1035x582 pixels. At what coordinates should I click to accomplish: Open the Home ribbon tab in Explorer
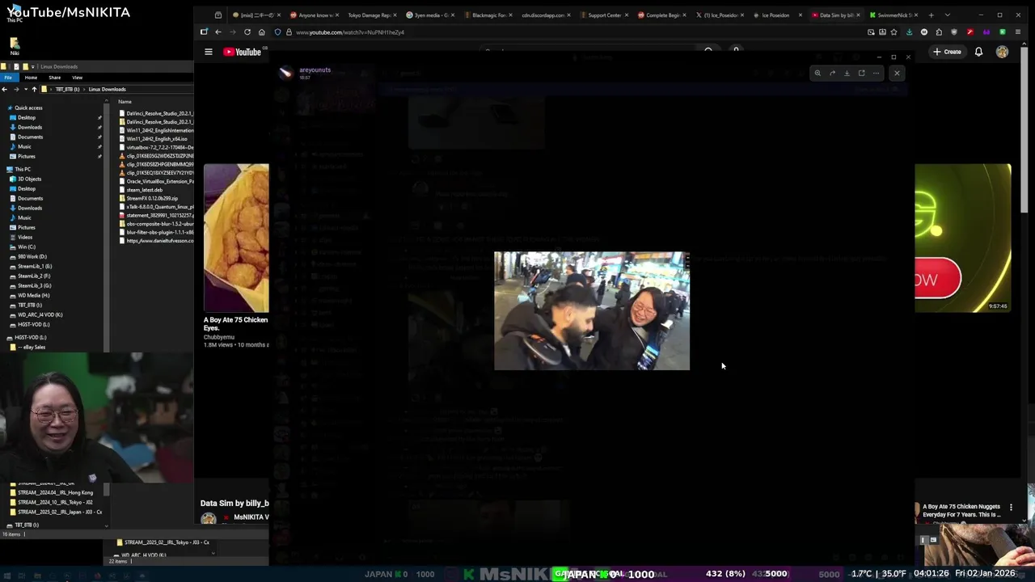[x=31, y=78]
